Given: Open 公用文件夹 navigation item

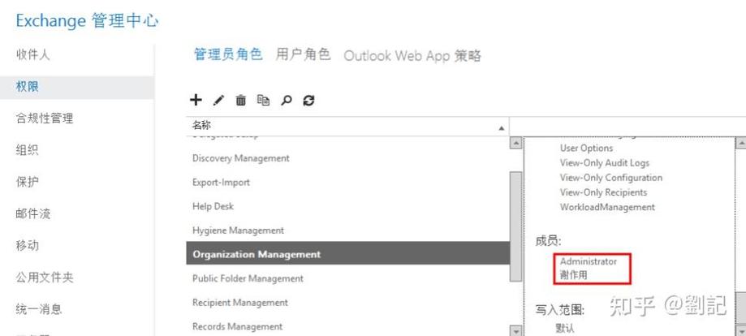Looking at the screenshot, I should point(45,278).
